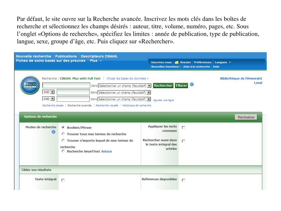Switch to Recherche visuelle

(x=107, y=105)
